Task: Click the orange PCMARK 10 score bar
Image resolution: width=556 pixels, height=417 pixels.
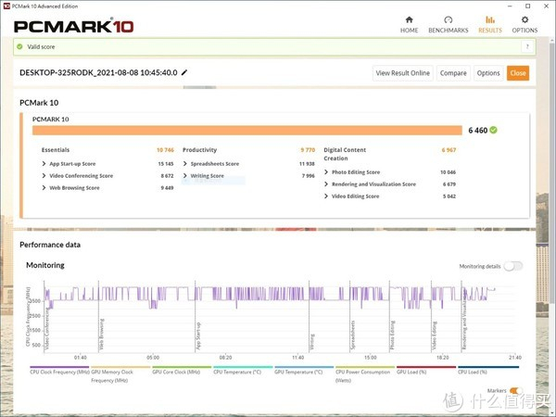Action: click(247, 130)
